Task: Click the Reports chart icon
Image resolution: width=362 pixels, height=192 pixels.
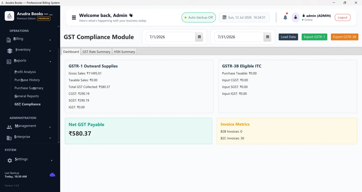Action: coord(9,62)
